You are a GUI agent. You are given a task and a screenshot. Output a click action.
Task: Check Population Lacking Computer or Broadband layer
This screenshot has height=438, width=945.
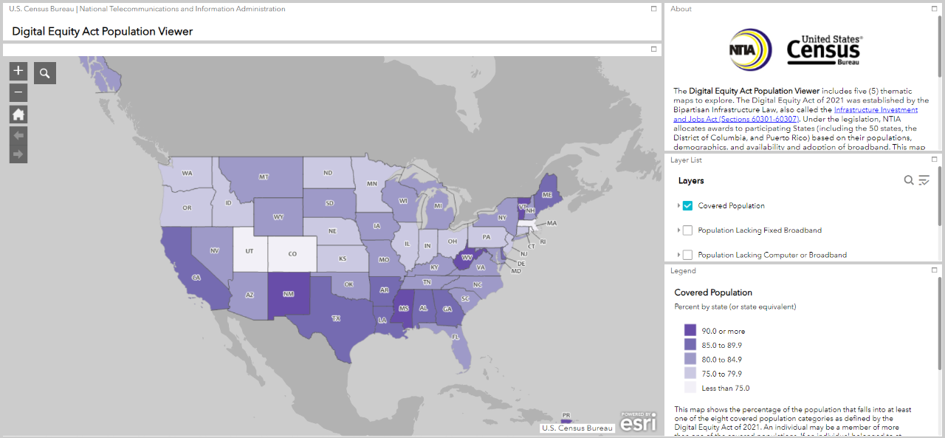687,255
